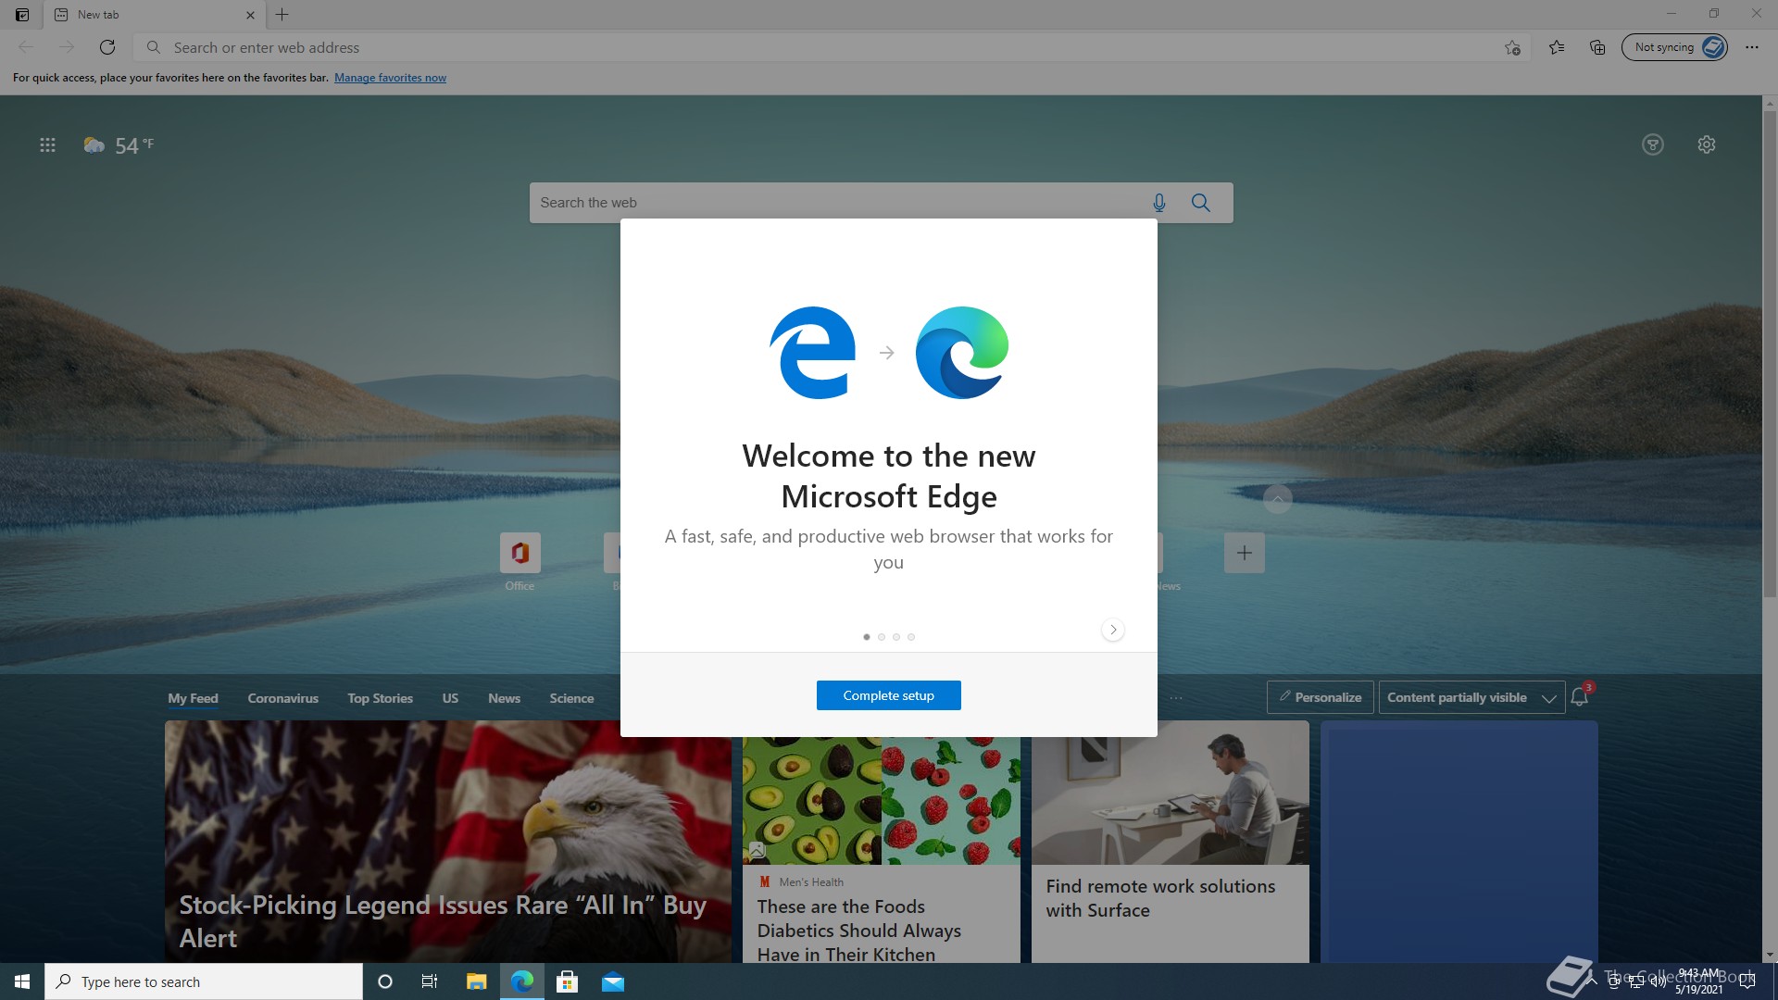The width and height of the screenshot is (1778, 1000).
Task: Click the Type here to search box
Action: coord(204,981)
